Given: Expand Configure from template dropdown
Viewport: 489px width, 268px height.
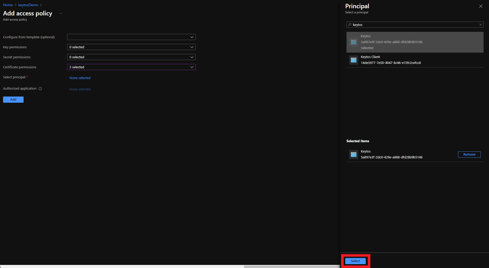Looking at the screenshot, I should click(131, 37).
